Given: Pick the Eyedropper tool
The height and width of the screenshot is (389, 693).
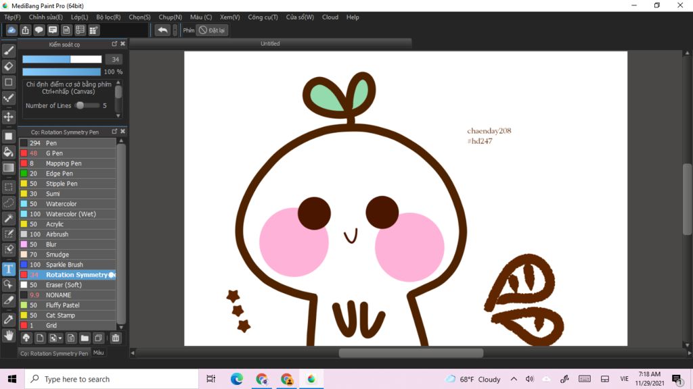Looking at the screenshot, I should pos(9,319).
